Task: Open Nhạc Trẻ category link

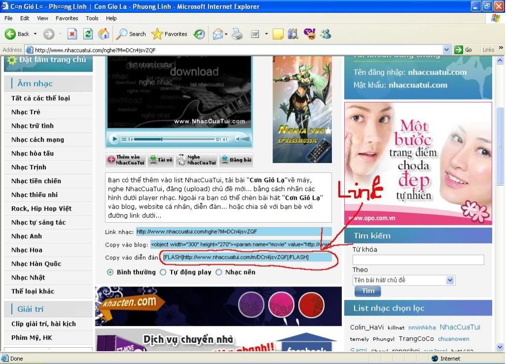Action: 26,112
